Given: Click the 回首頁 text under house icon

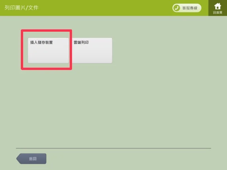Looking at the screenshot, I should tap(218, 13).
